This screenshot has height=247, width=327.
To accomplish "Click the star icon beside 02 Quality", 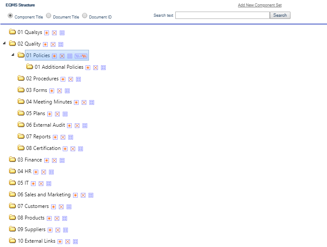I will pos(45,45).
